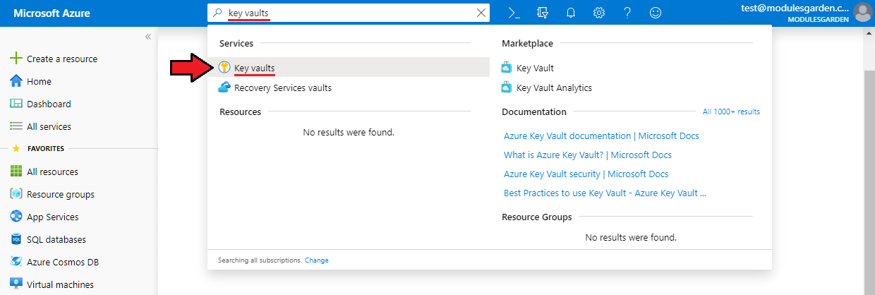Viewport: 875px width, 295px height.
Task: Click inside the key vaults search field
Action: tap(349, 13)
